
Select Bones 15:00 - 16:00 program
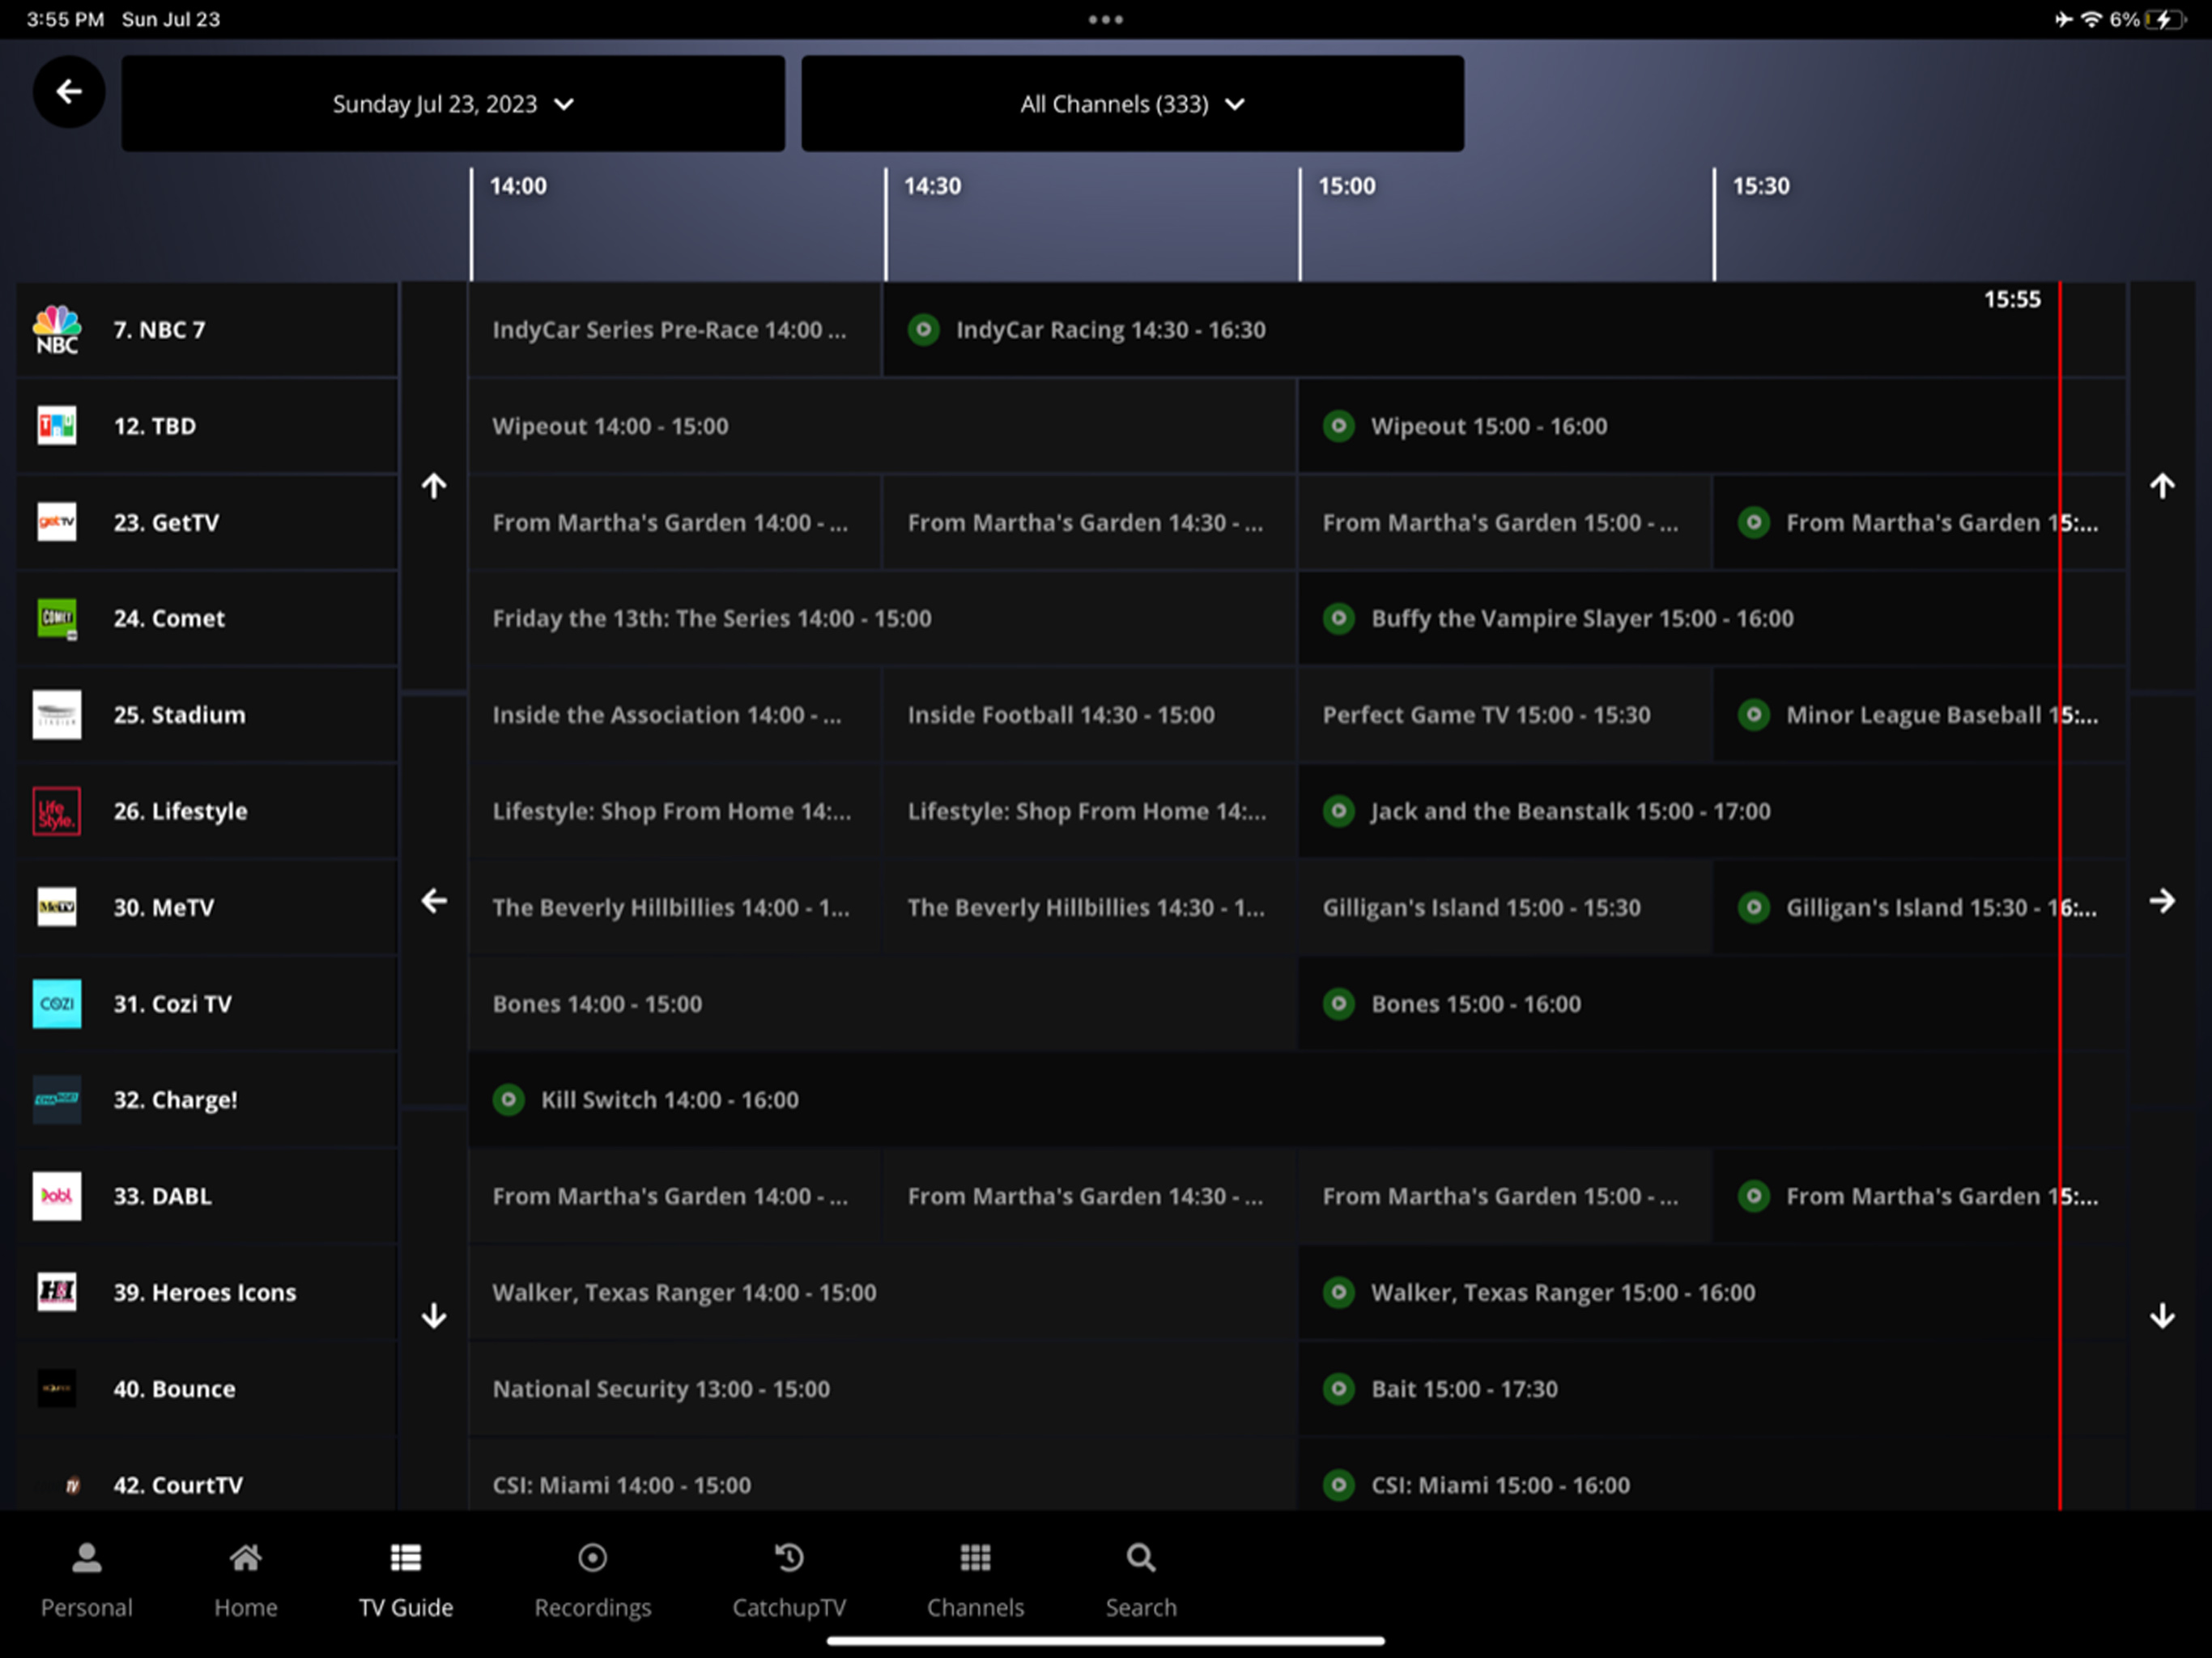[x=1712, y=1003]
